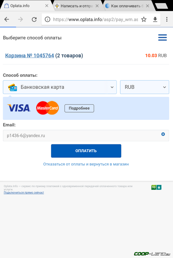Open browser three-dot menu

[x=167, y=19]
